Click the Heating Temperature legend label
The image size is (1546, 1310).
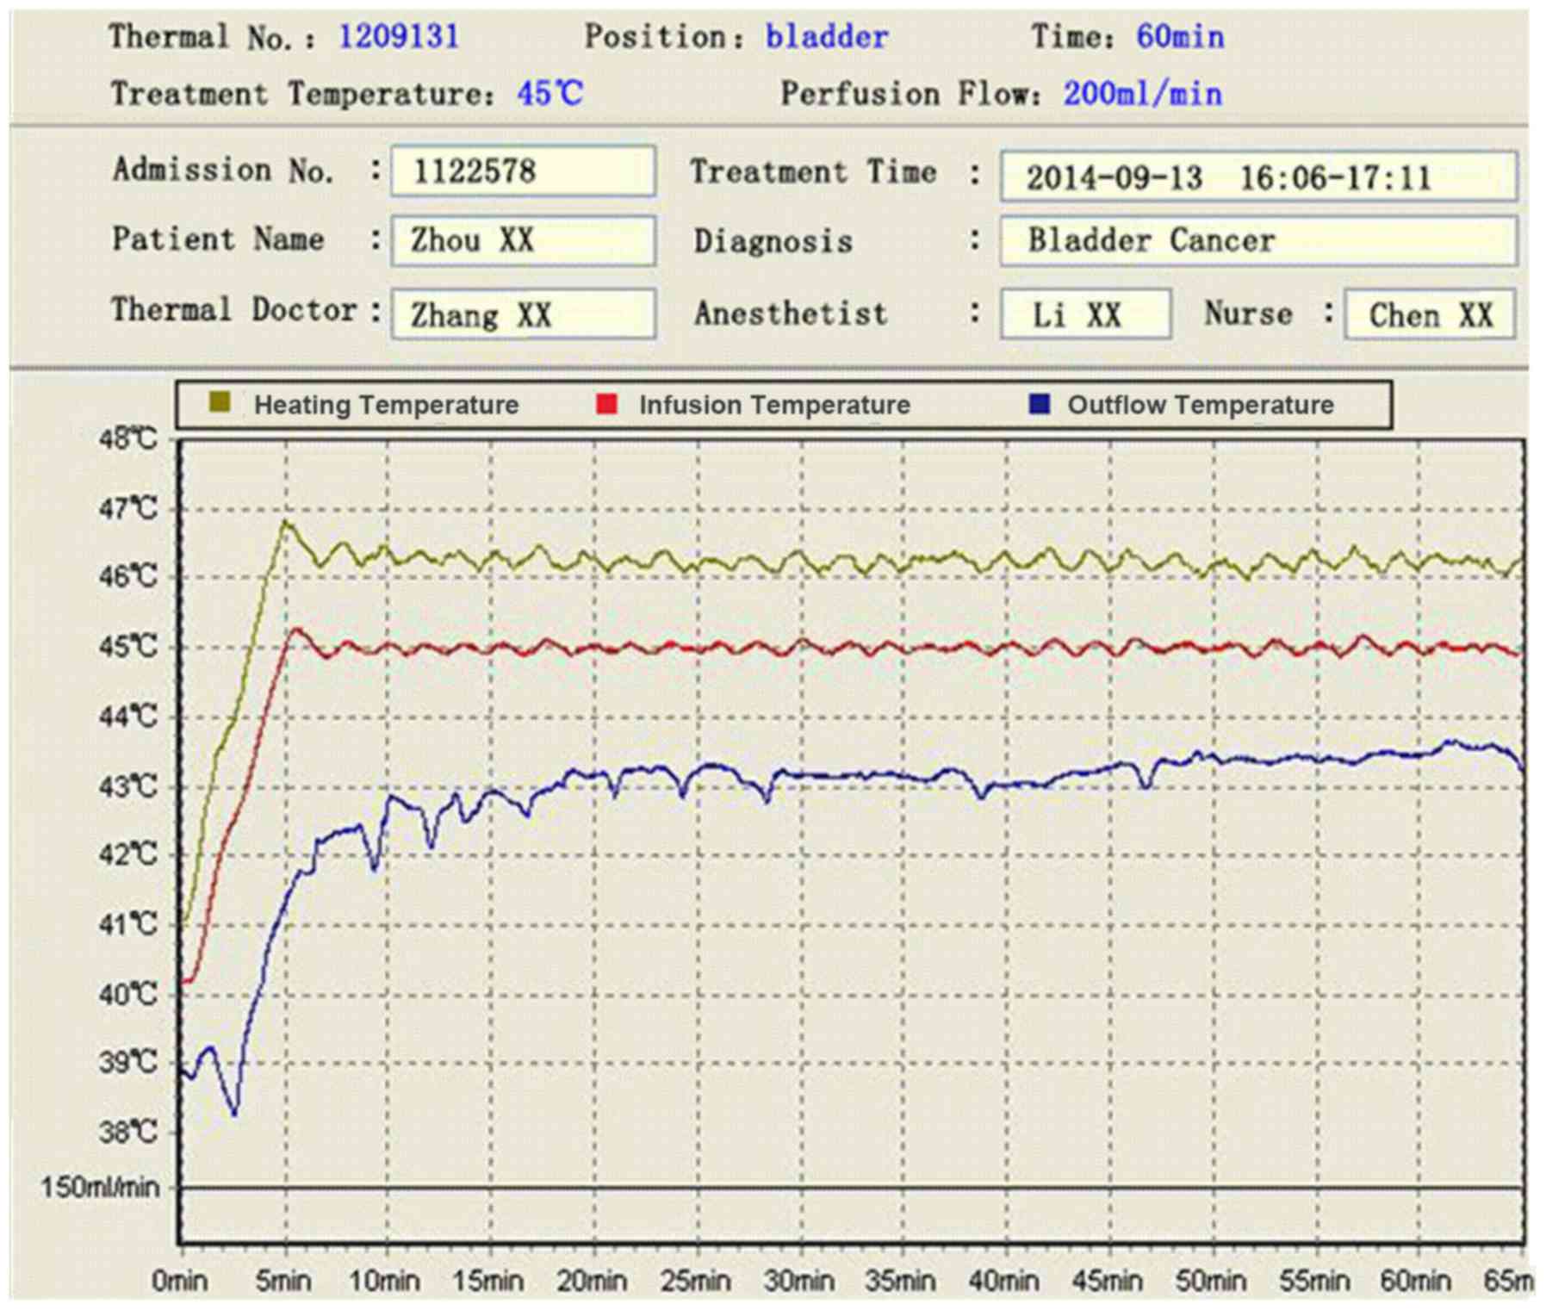pyautogui.click(x=386, y=405)
